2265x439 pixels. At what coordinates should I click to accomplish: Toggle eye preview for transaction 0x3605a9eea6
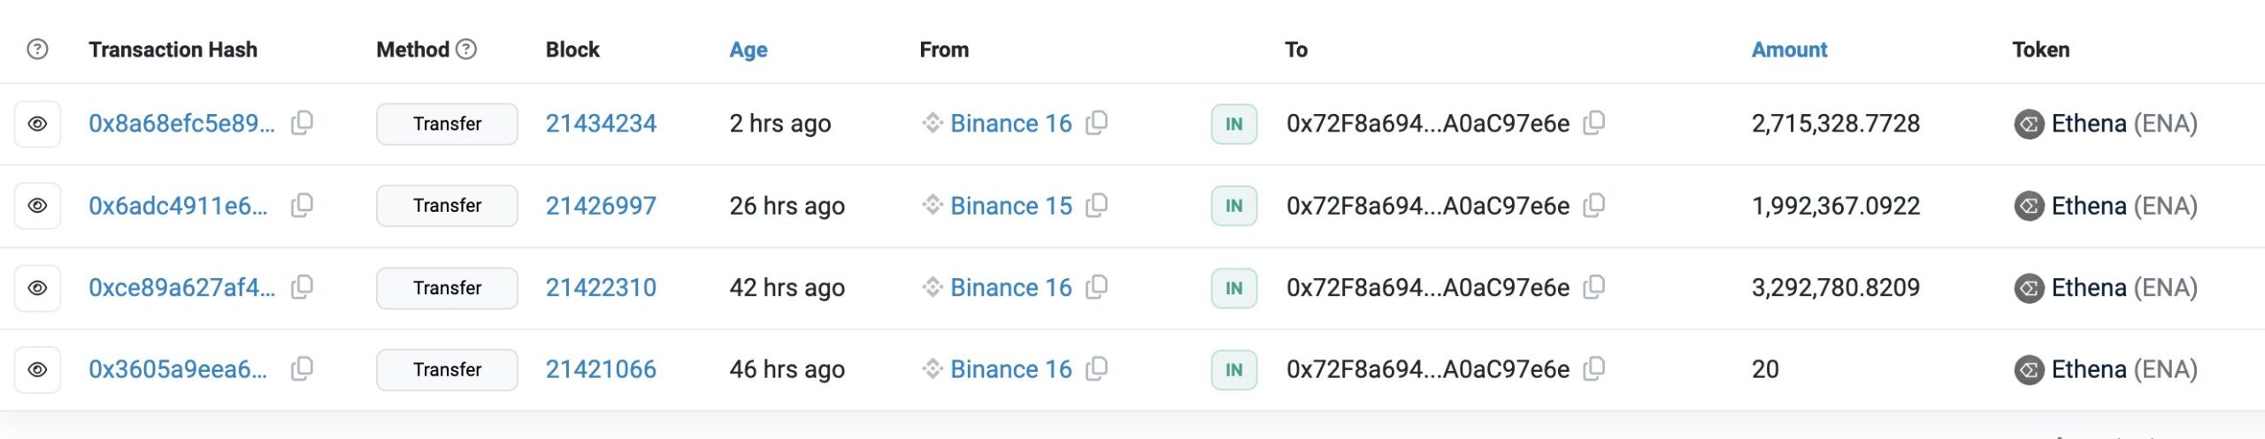(x=37, y=369)
